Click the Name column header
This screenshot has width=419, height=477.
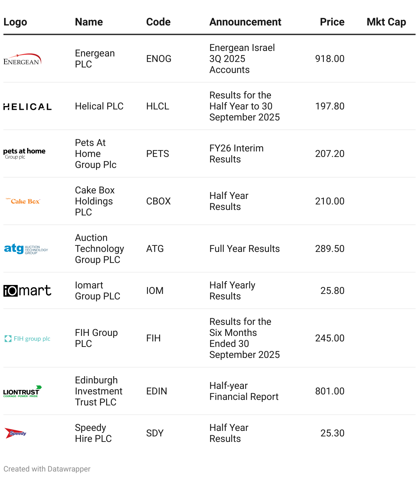click(89, 22)
